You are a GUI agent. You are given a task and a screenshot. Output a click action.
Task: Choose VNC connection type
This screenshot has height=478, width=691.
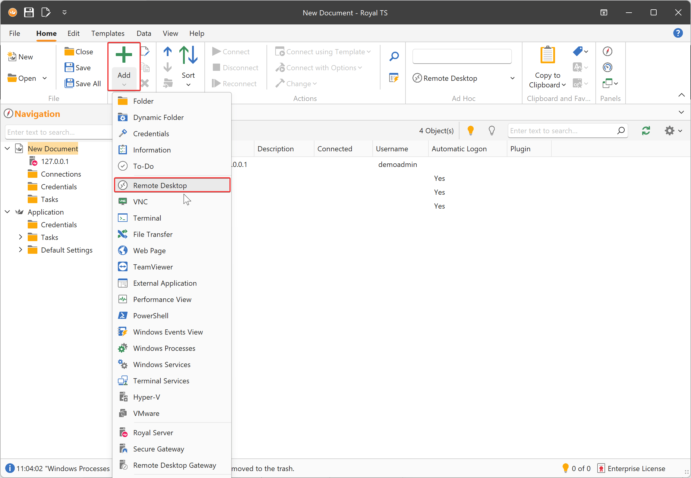140,201
